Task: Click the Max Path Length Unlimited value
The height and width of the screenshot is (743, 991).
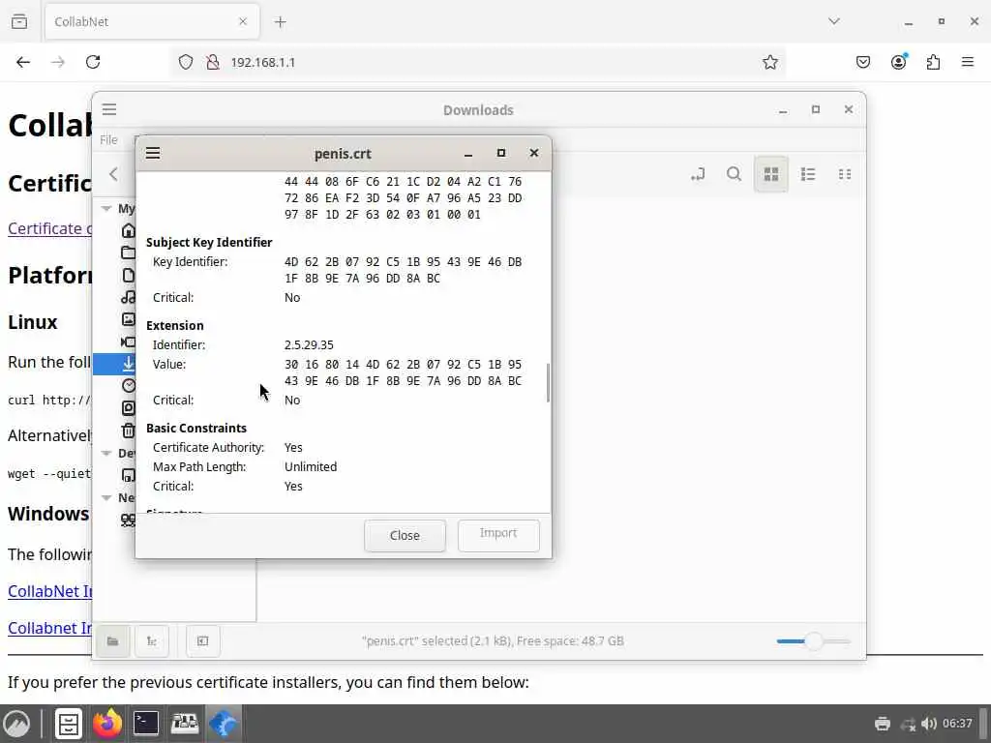Action: point(311,467)
